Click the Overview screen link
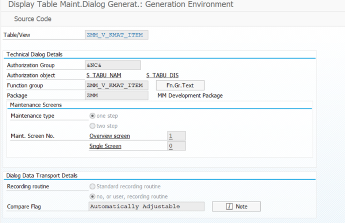The height and width of the screenshot is (223, 345). point(110,136)
